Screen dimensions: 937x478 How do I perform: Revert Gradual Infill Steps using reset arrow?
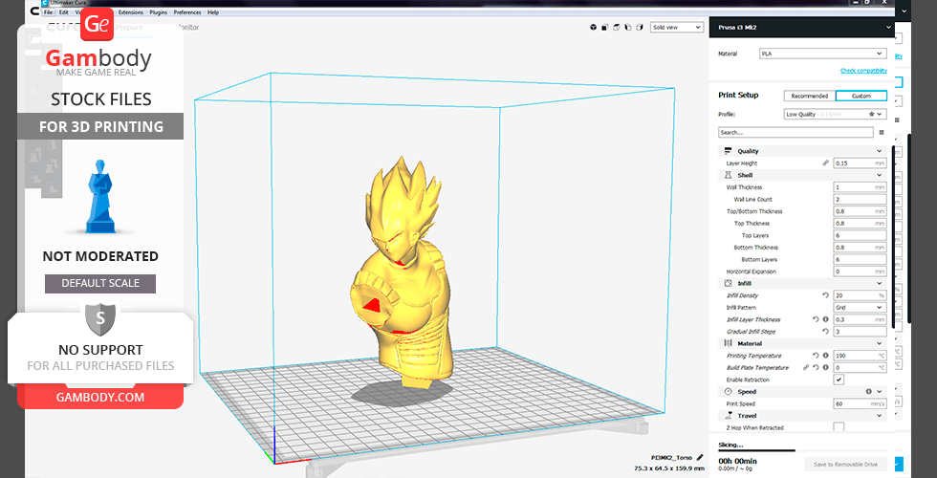(x=824, y=332)
